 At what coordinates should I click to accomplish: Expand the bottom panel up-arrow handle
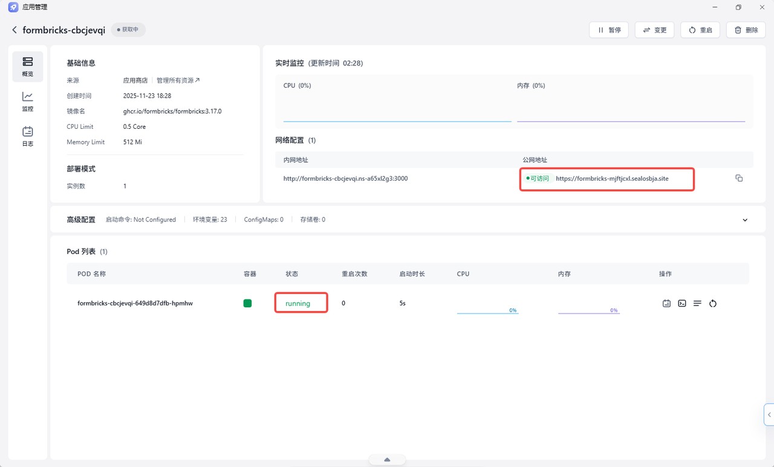[x=387, y=460]
